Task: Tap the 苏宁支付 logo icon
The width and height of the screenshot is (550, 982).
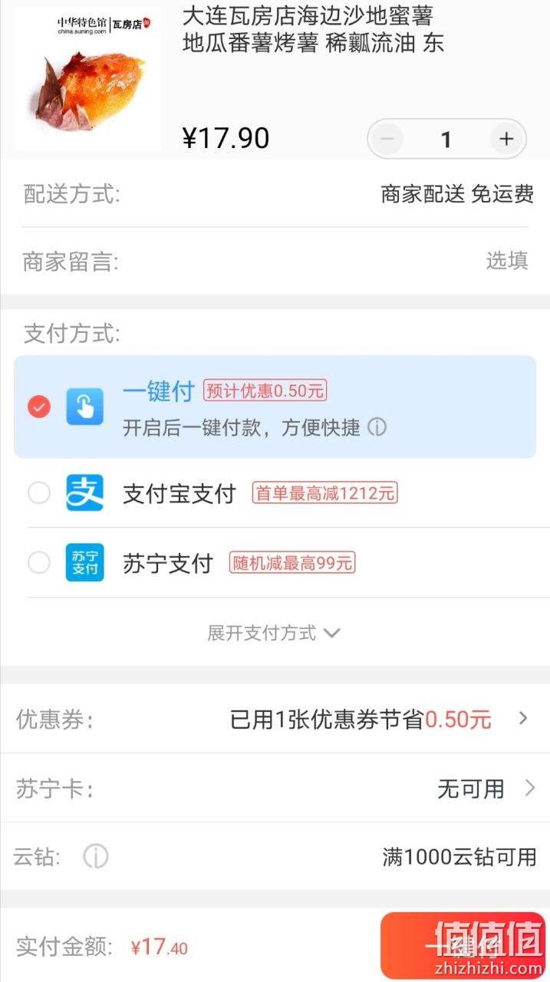Action: click(84, 562)
